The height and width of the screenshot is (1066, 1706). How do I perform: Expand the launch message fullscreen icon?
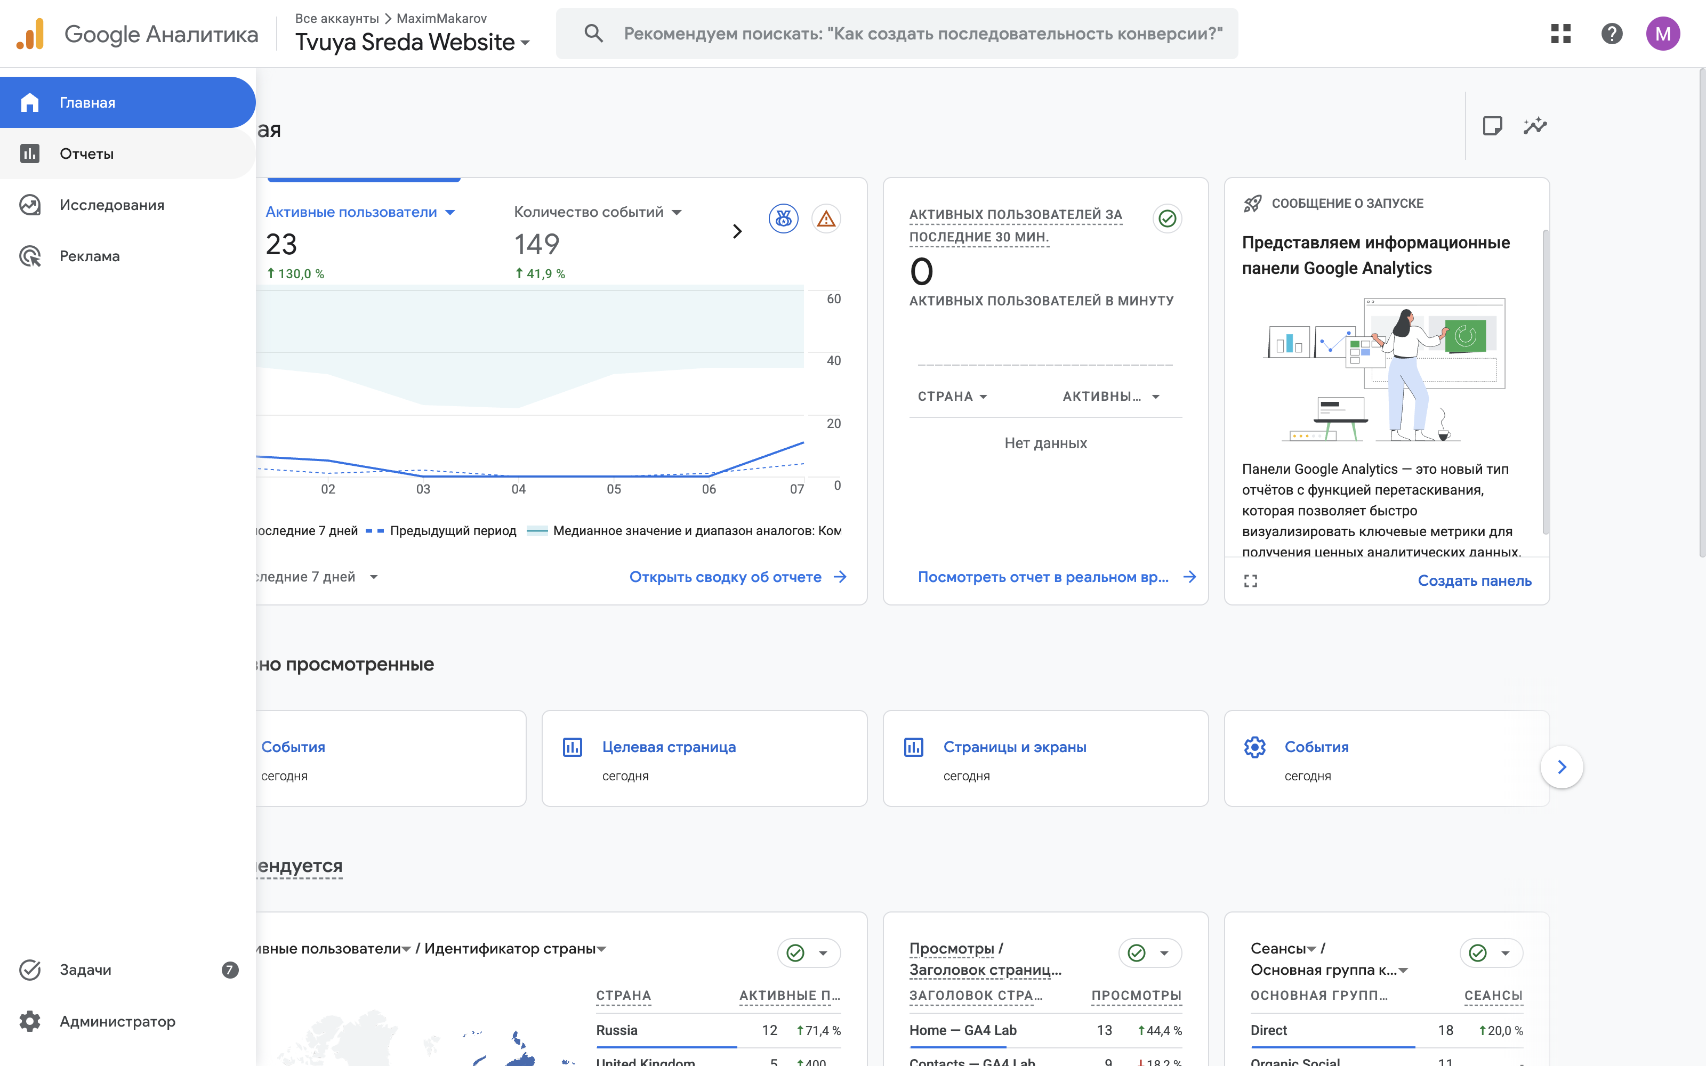tap(1251, 581)
